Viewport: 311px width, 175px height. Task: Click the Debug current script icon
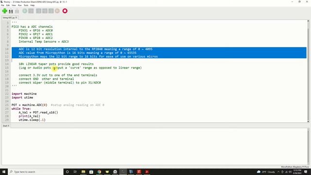pyautogui.click(x=31, y=11)
